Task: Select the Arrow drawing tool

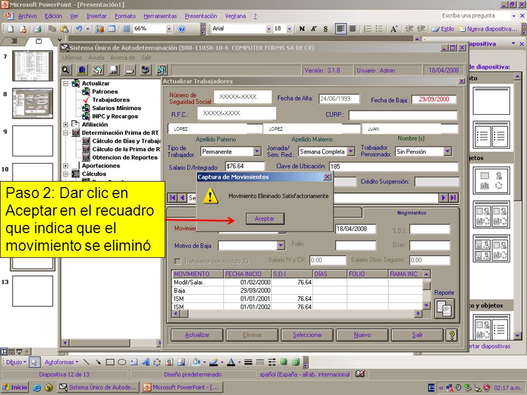Action: pyautogui.click(x=98, y=362)
